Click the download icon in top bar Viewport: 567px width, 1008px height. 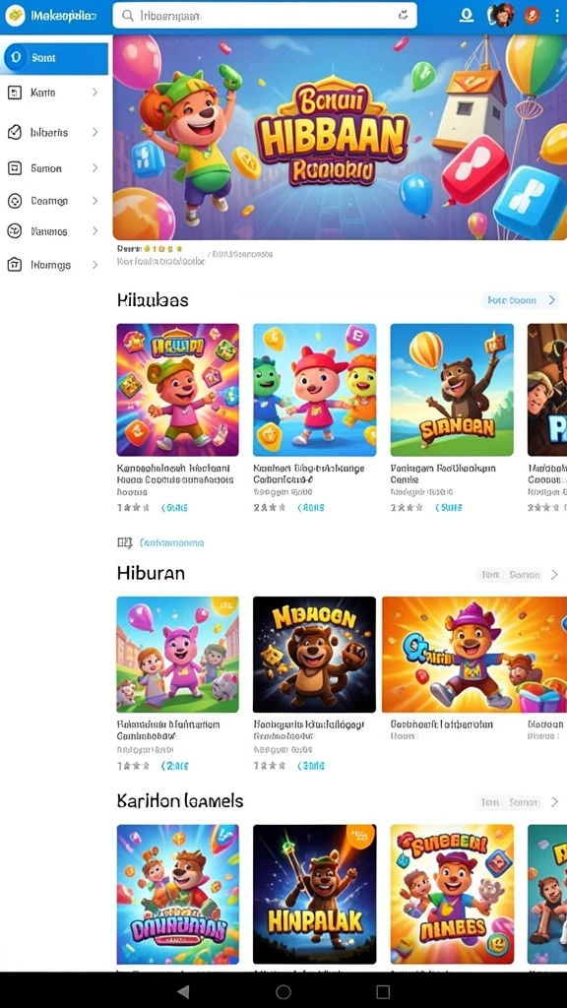pos(466,16)
